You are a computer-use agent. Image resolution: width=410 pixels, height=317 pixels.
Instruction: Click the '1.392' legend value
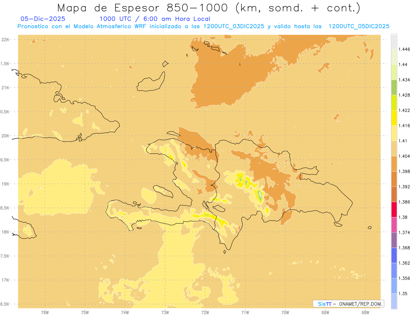tap(405, 187)
